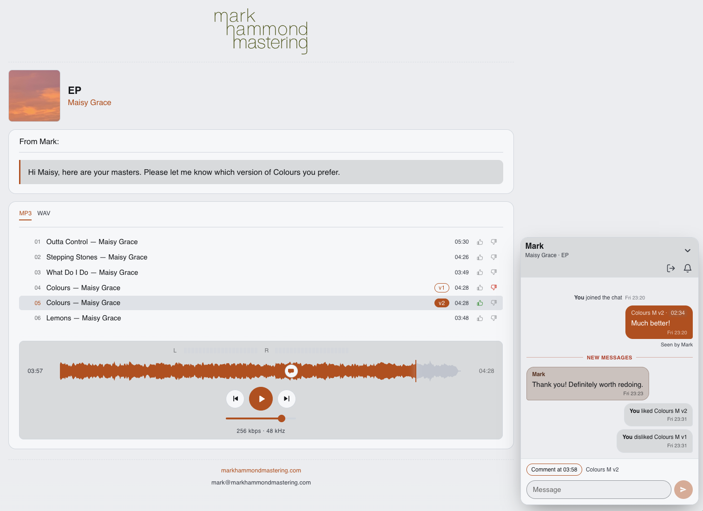Select track 06 Lemons

261,318
